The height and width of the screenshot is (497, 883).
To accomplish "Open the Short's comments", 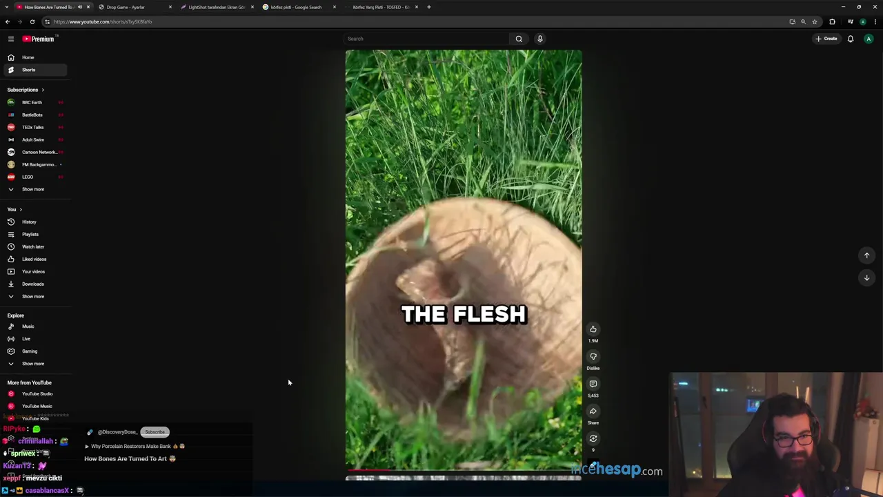I will click(x=593, y=384).
